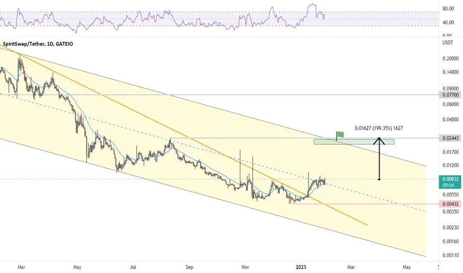Screen dimensions: 463x273
Task: Select the 0.02443 resistance price label
Action: coord(450,138)
